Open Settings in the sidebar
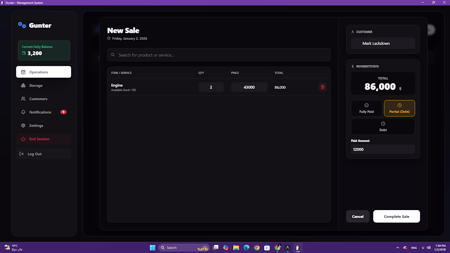This screenshot has width=450, height=253. pyautogui.click(x=44, y=126)
